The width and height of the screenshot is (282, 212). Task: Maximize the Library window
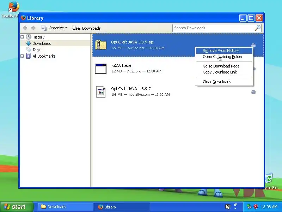(251, 18)
